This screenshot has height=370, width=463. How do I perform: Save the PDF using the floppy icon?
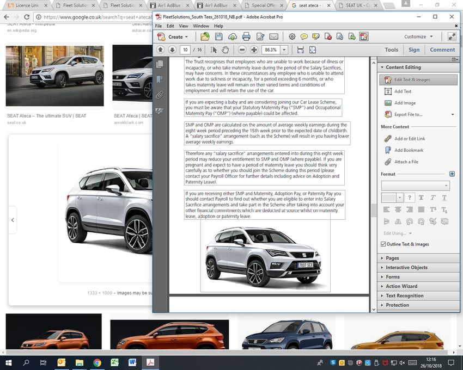click(x=218, y=36)
